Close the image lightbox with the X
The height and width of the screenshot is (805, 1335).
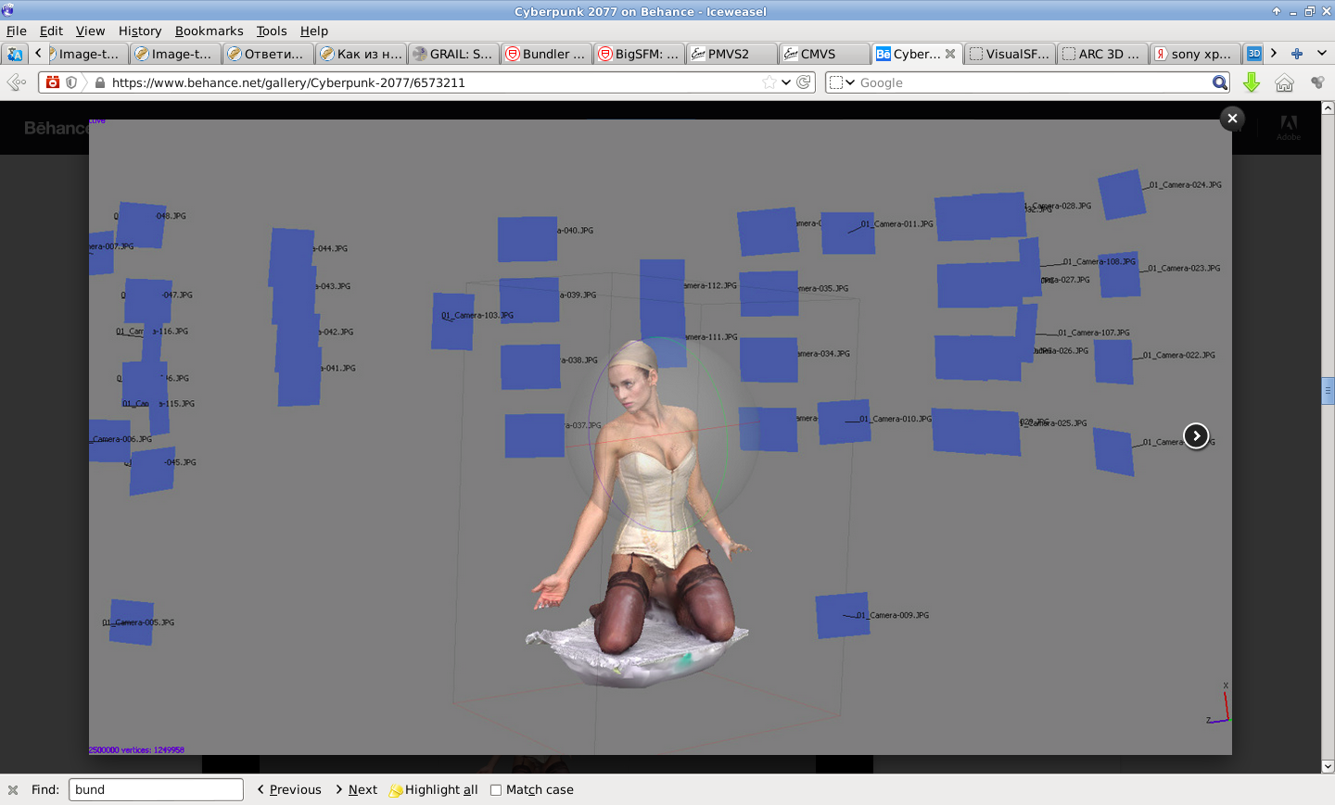pyautogui.click(x=1232, y=118)
